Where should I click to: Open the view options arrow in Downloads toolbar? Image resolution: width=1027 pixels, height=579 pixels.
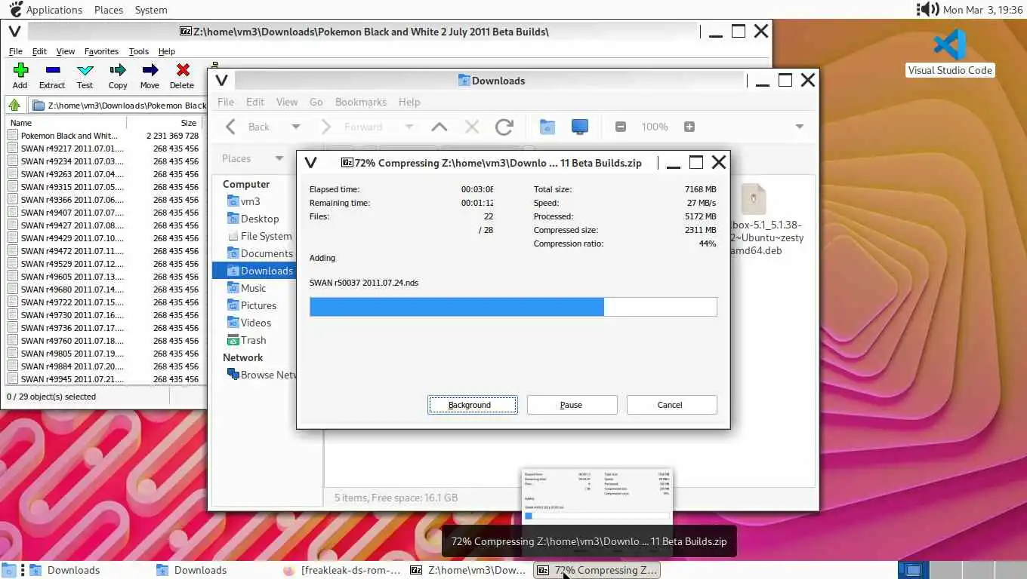[x=800, y=127]
